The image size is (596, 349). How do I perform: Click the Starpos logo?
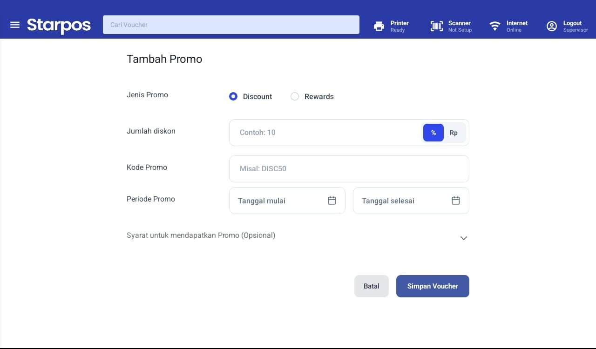[59, 25]
